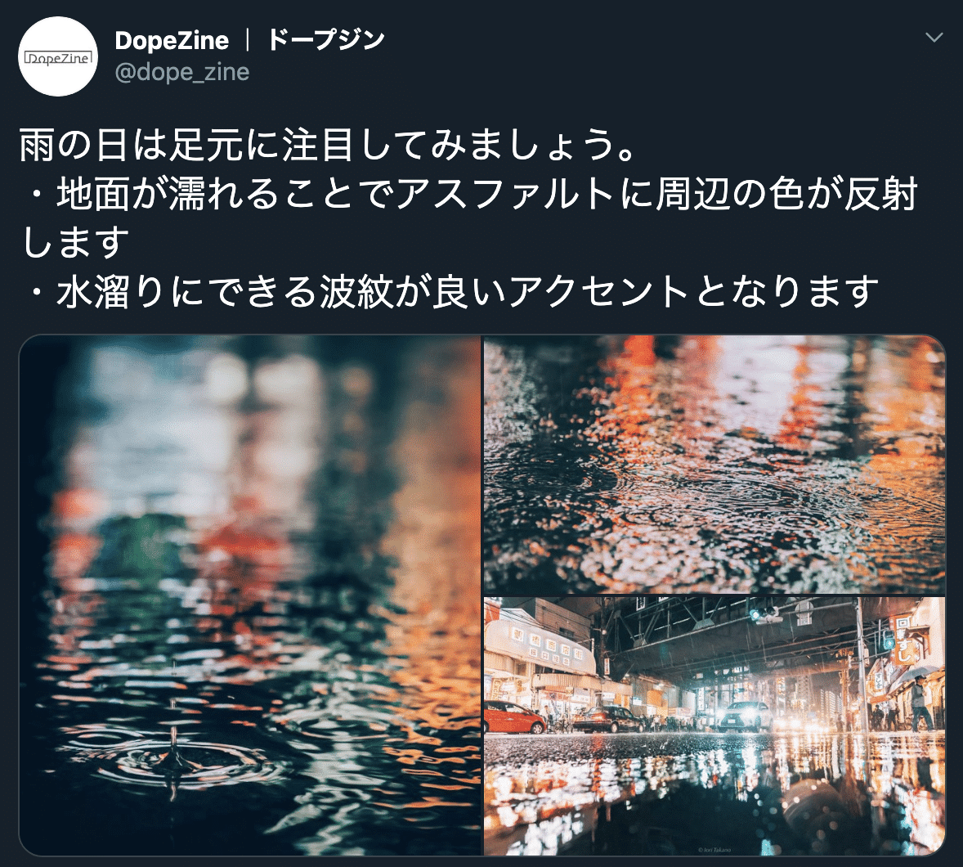Open the DopeZine profile avatar
The image size is (963, 867).
click(58, 56)
